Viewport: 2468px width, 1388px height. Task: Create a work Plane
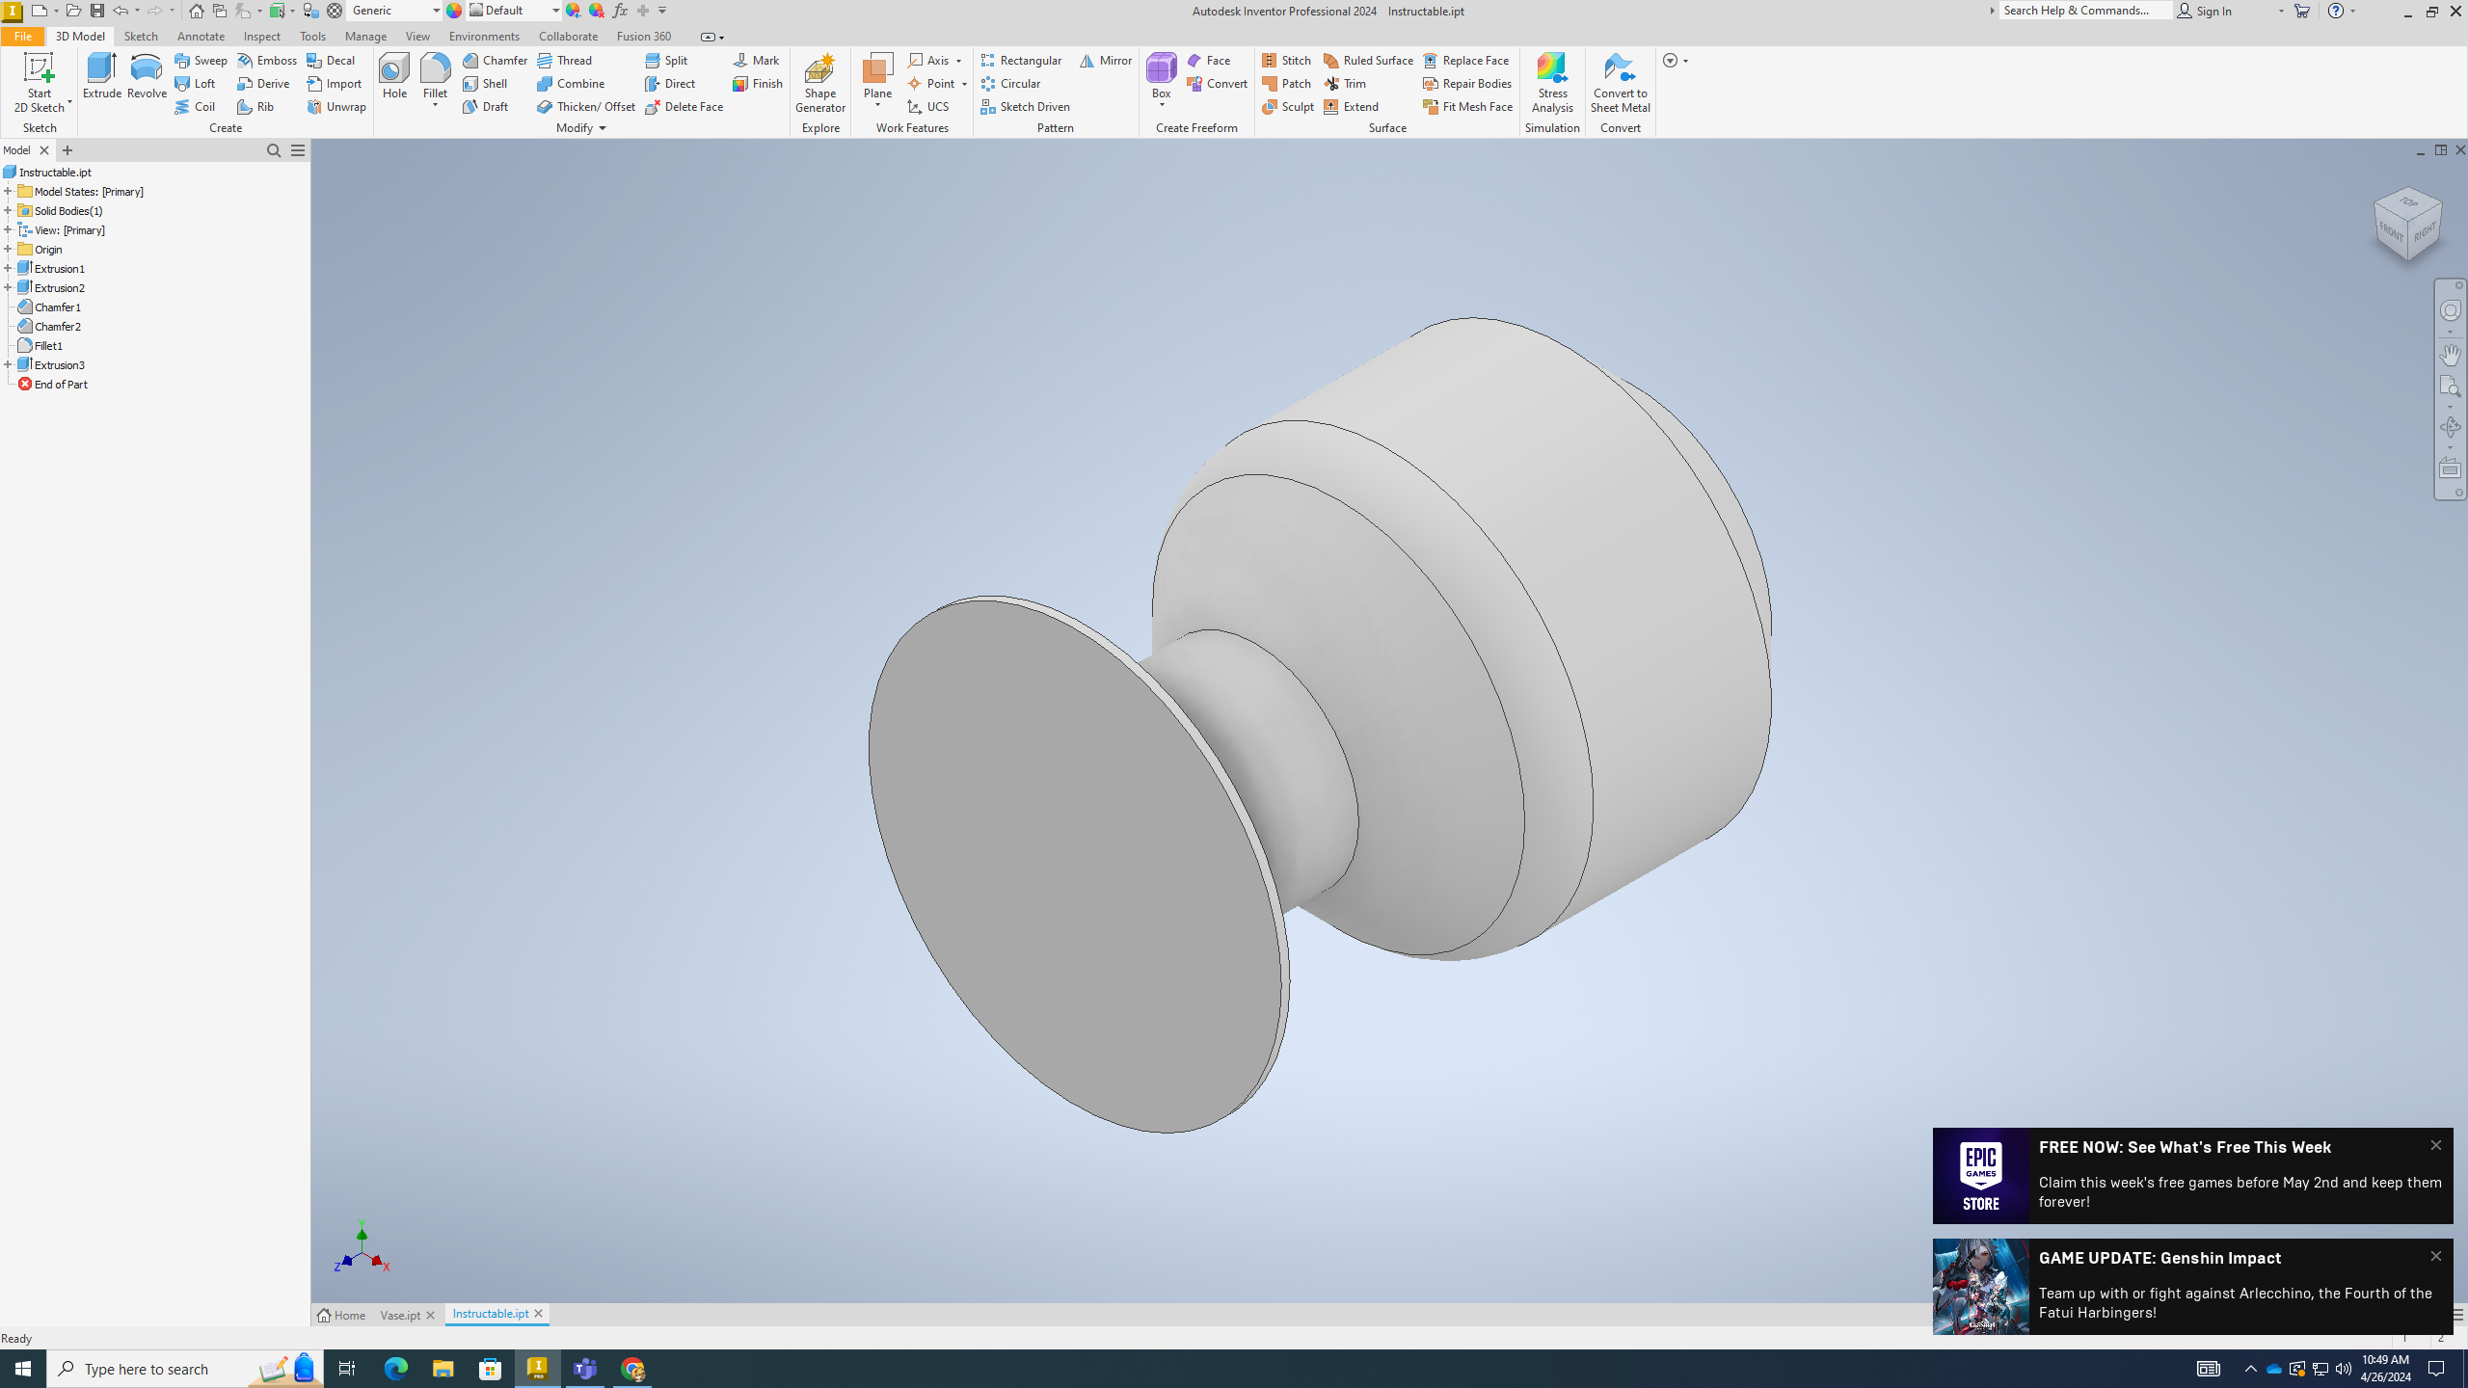point(877,76)
